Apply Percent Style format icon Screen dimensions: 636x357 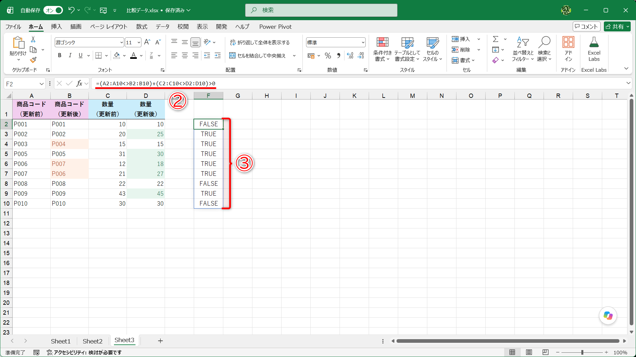(x=328, y=56)
